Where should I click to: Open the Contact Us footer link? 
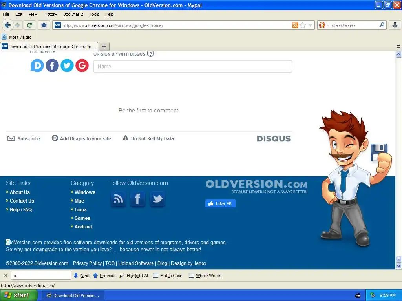coord(22,201)
